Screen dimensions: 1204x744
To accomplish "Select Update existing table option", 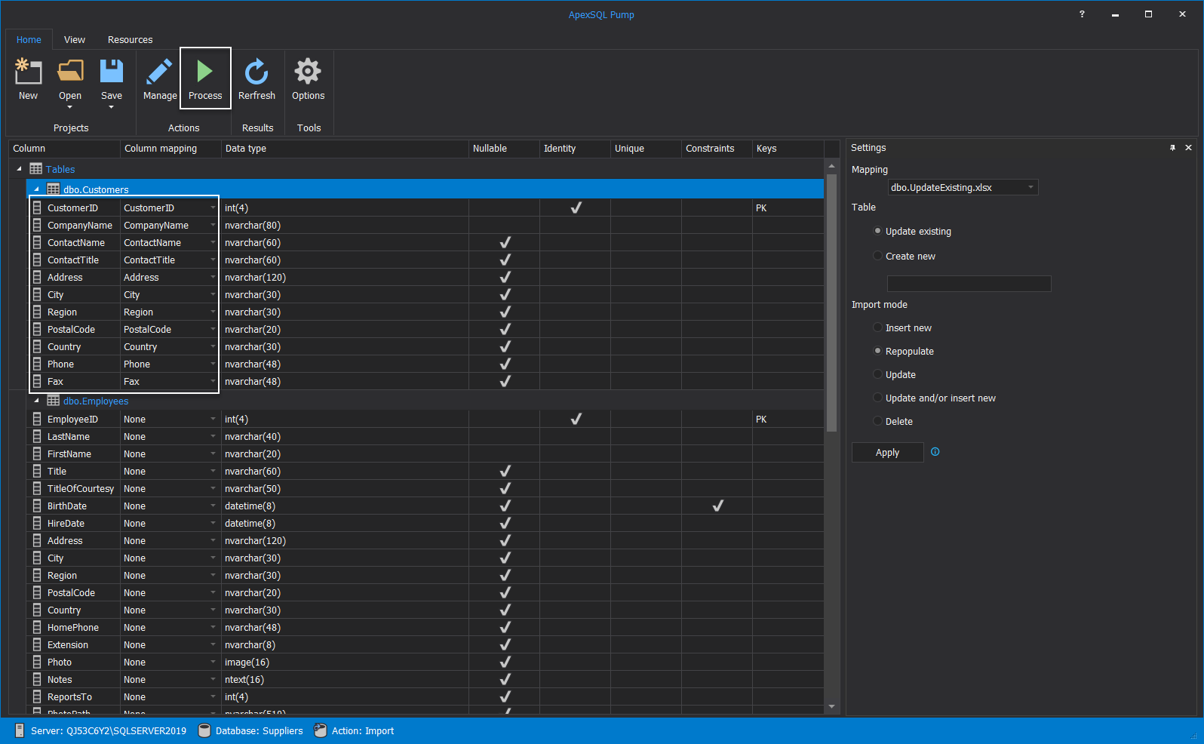I will tap(877, 231).
